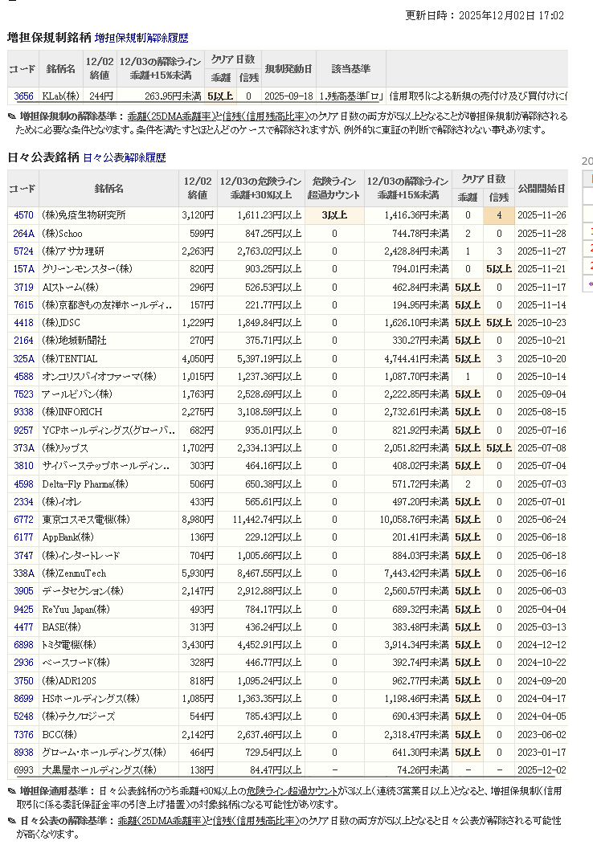Click the 公開開始日 column header

[541, 189]
